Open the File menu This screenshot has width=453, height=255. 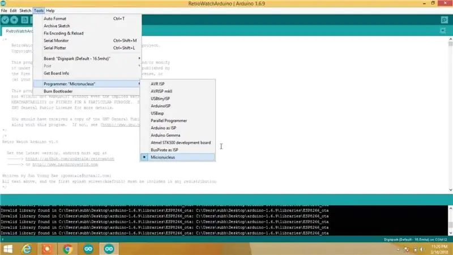point(4,11)
